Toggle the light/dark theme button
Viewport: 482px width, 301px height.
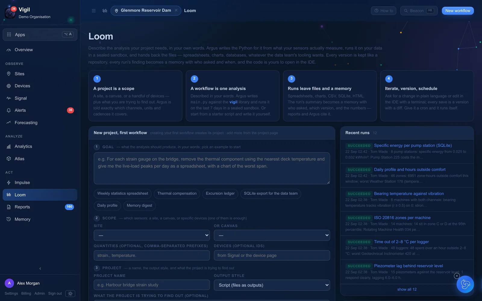70,293
